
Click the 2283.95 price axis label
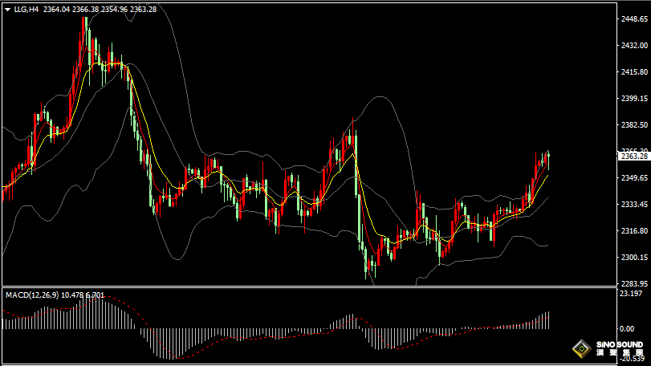[634, 283]
